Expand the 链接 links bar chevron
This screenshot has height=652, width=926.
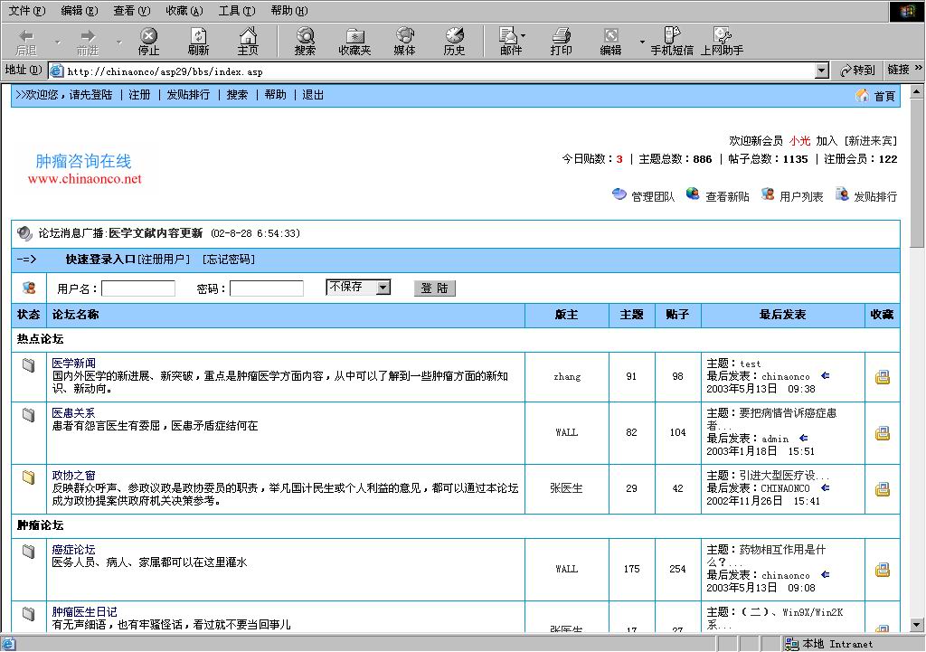click(x=919, y=69)
